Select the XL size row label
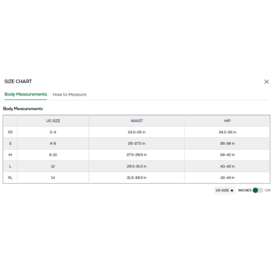The image size is (274, 274). (10, 178)
